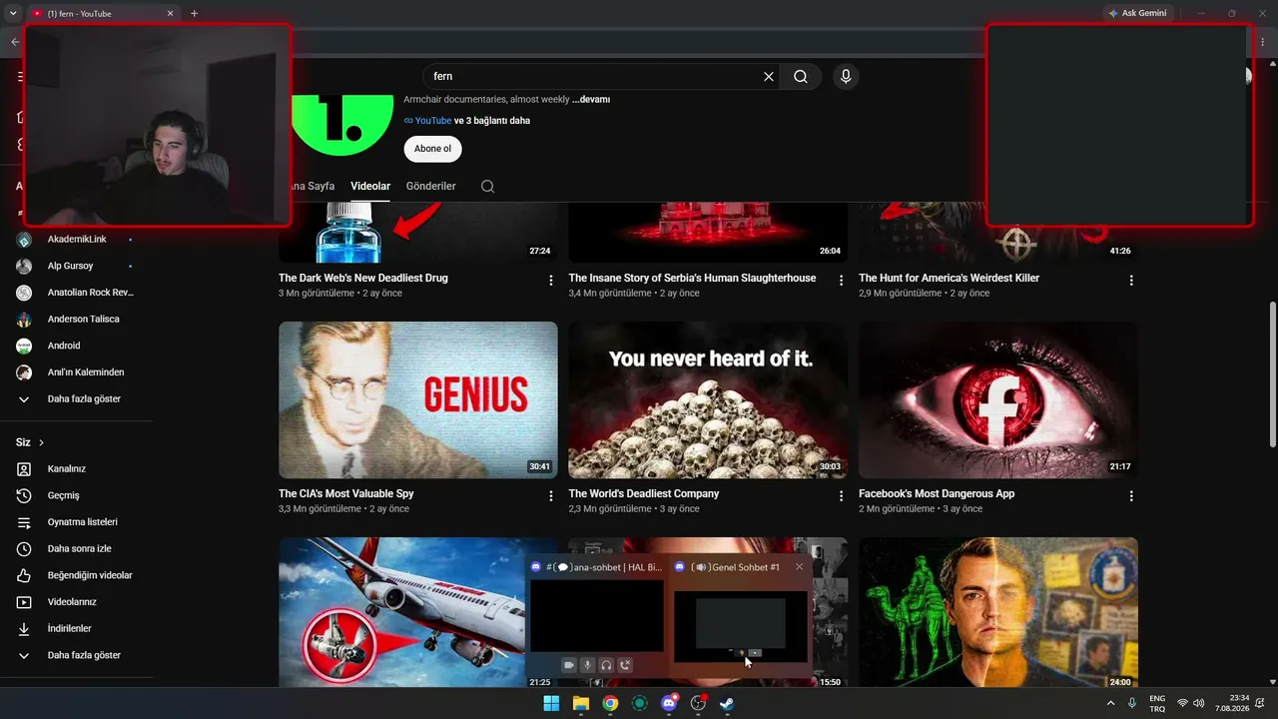Close the fern - YouTube tab
Image resolution: width=1278 pixels, height=719 pixels.
(170, 13)
